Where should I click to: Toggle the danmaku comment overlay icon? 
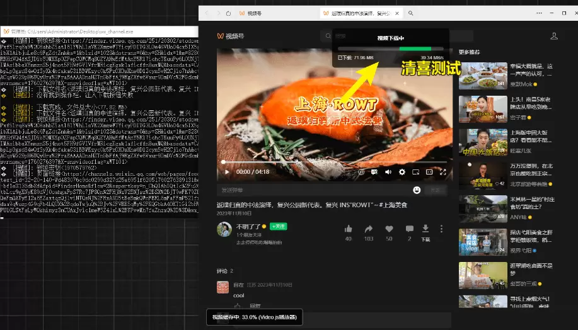374,172
